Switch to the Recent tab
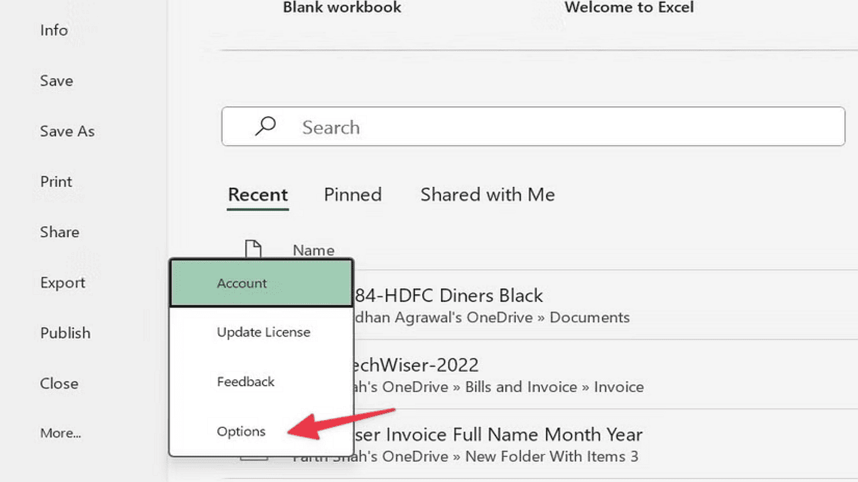This screenshot has height=482, width=858. coord(258,195)
